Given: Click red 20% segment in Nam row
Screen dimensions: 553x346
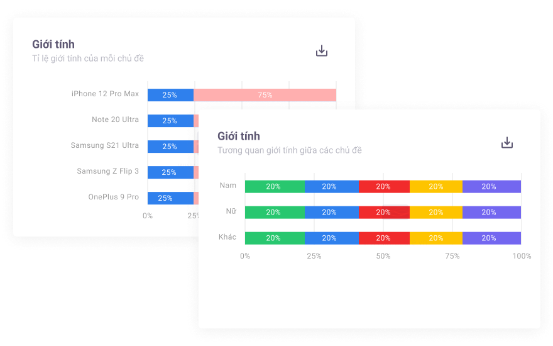Looking at the screenshot, I should 384,187.
